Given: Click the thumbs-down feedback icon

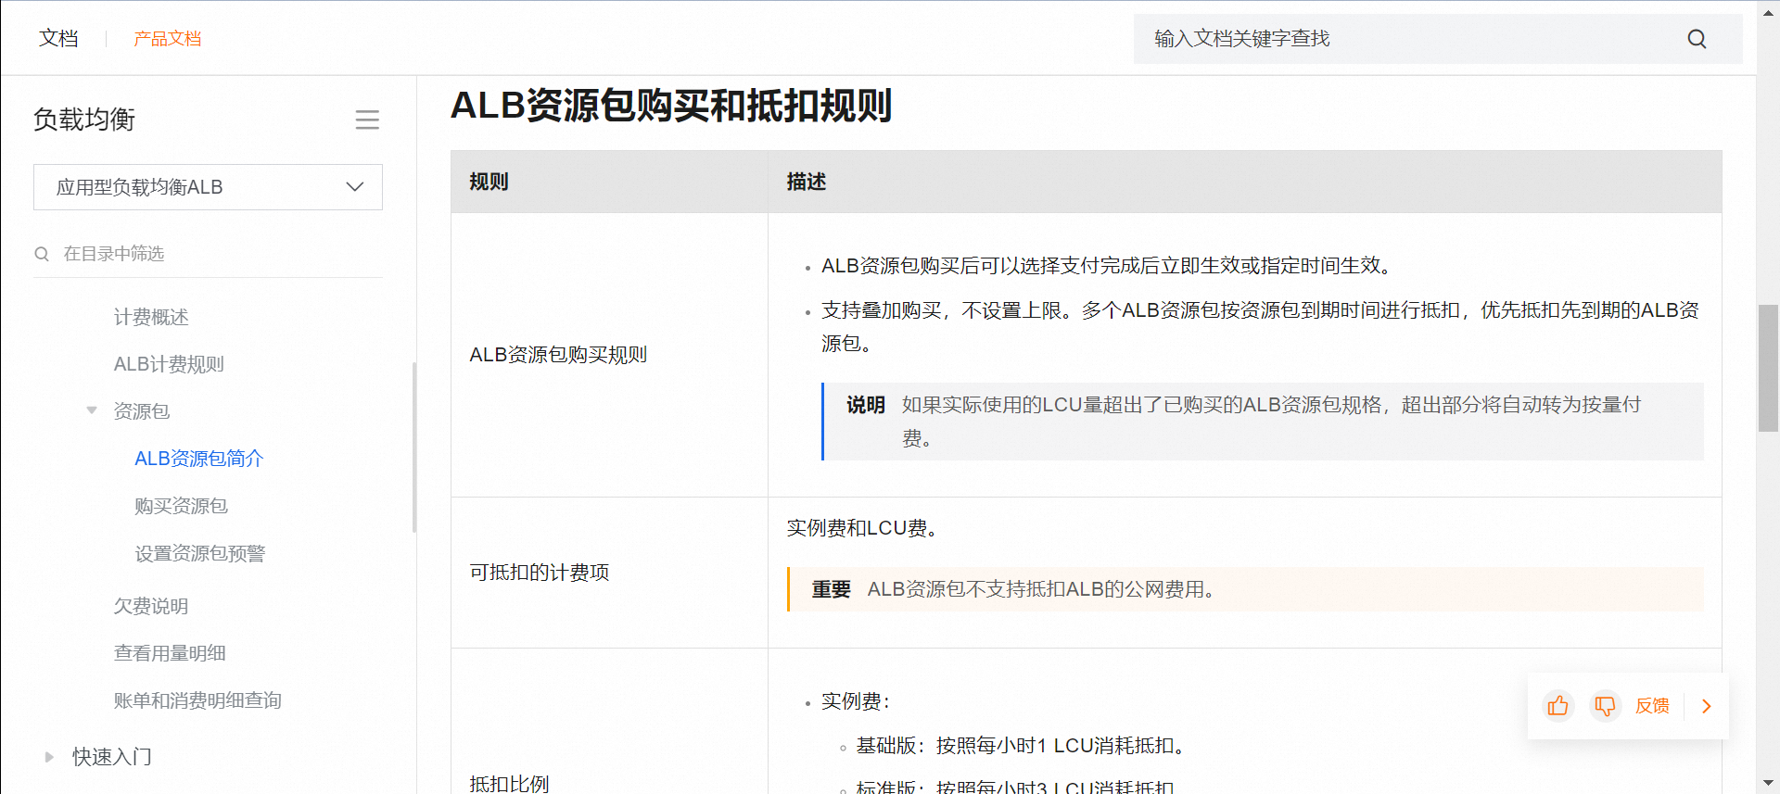Looking at the screenshot, I should (x=1605, y=706).
